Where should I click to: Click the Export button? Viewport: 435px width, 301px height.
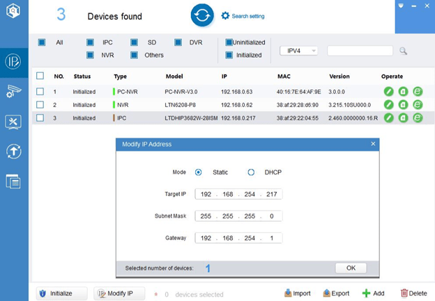(336, 293)
